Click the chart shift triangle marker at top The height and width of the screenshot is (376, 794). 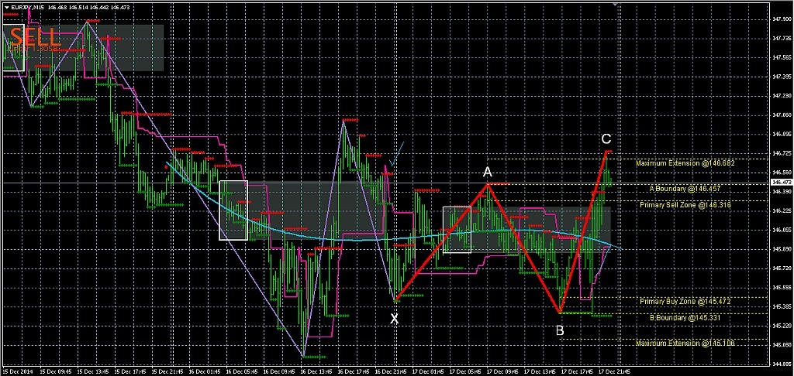pos(615,3)
